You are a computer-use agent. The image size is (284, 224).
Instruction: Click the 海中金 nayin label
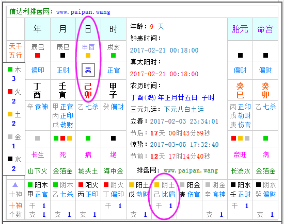tap(114, 171)
